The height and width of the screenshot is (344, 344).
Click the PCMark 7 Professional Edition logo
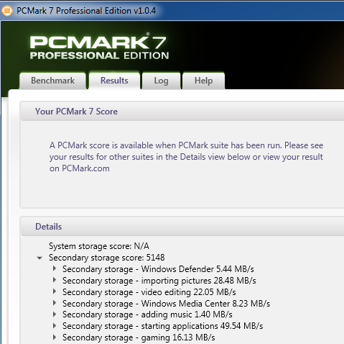click(99, 47)
